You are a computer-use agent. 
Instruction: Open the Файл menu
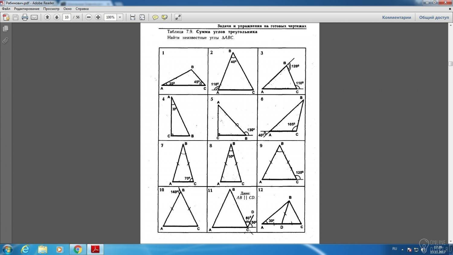tap(6, 9)
